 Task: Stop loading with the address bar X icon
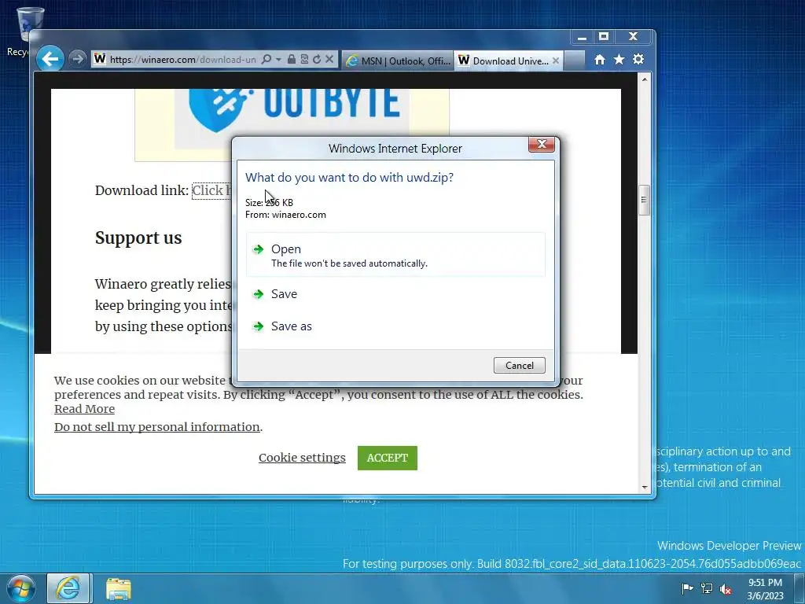coord(329,59)
